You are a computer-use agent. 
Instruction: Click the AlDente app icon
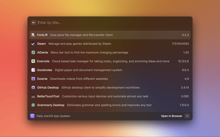coord(33,52)
